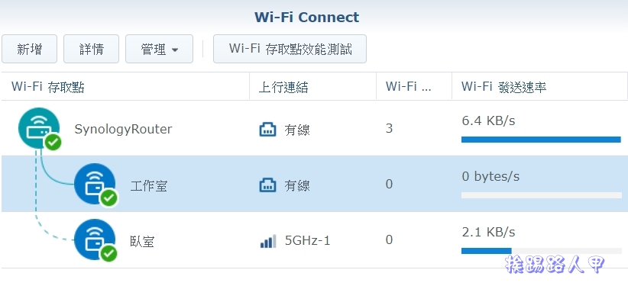Click the green check badge on SynologyRouter

click(53, 142)
